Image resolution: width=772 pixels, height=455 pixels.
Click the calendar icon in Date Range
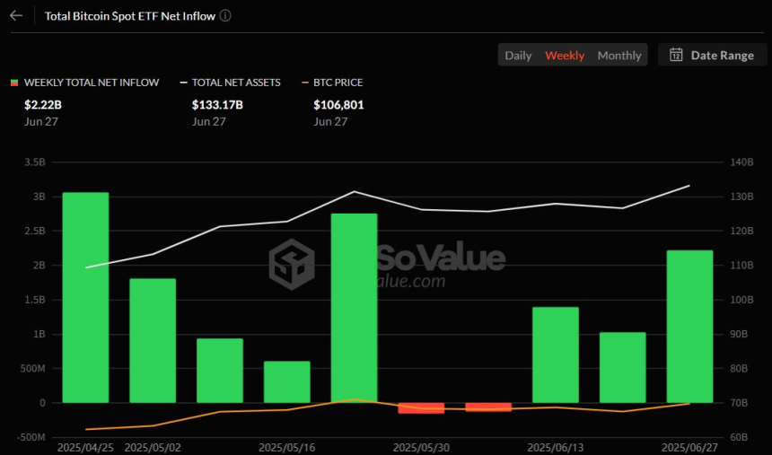click(x=676, y=55)
